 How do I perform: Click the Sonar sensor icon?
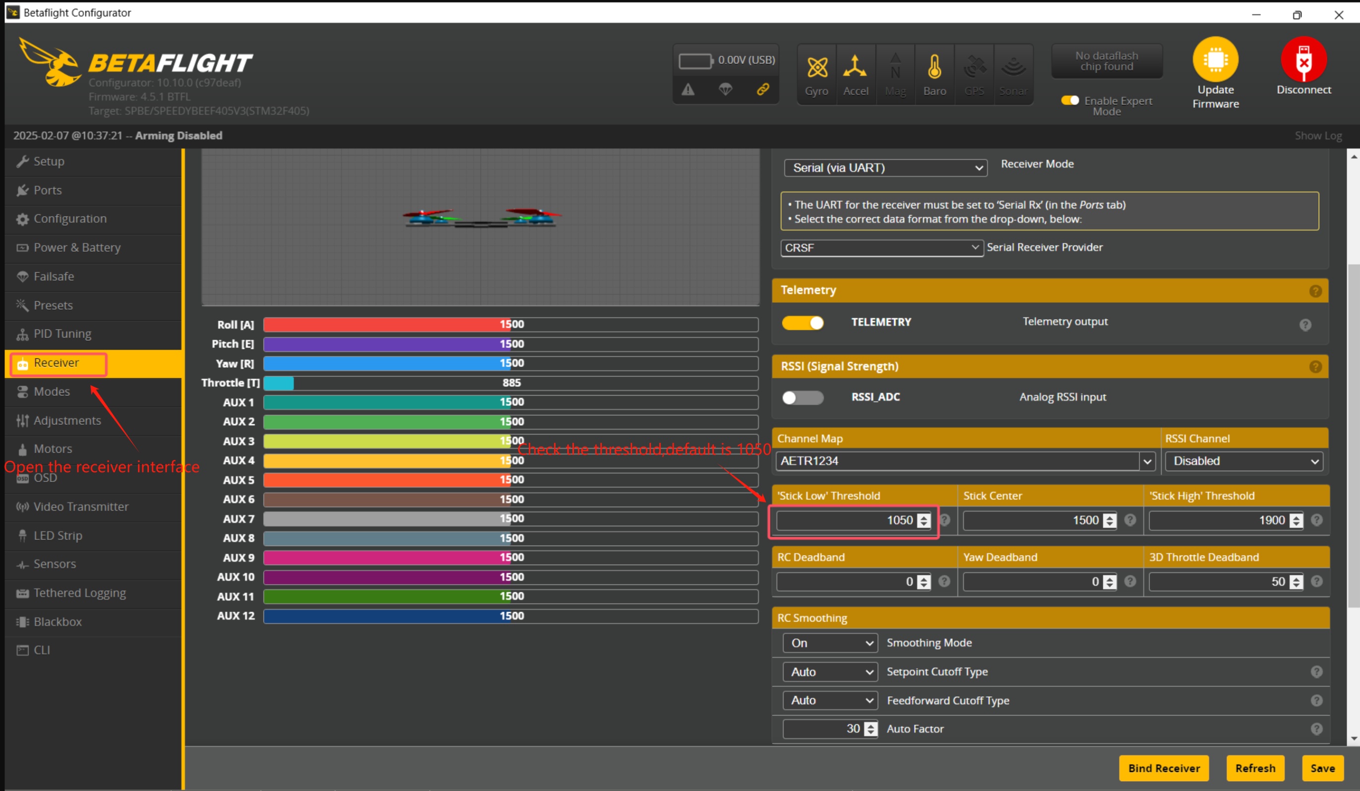click(1013, 67)
